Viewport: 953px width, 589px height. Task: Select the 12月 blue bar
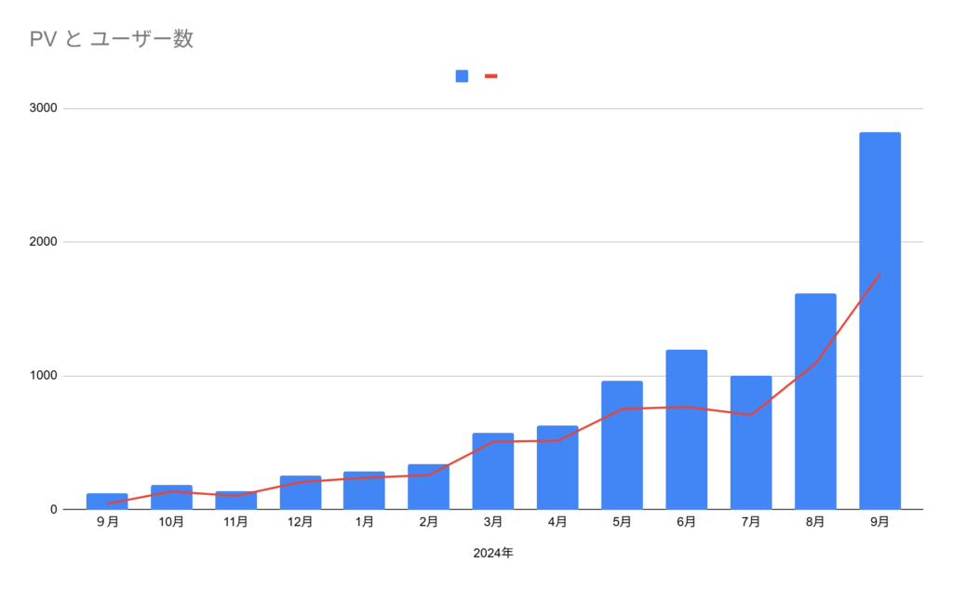click(301, 493)
